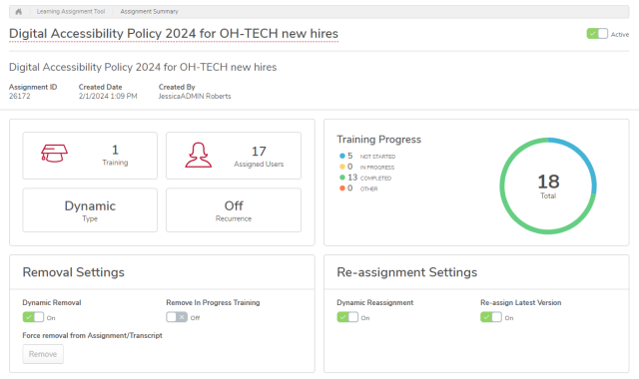639x379 pixels.
Task: Open the 1 Training tile count
Action: click(115, 150)
